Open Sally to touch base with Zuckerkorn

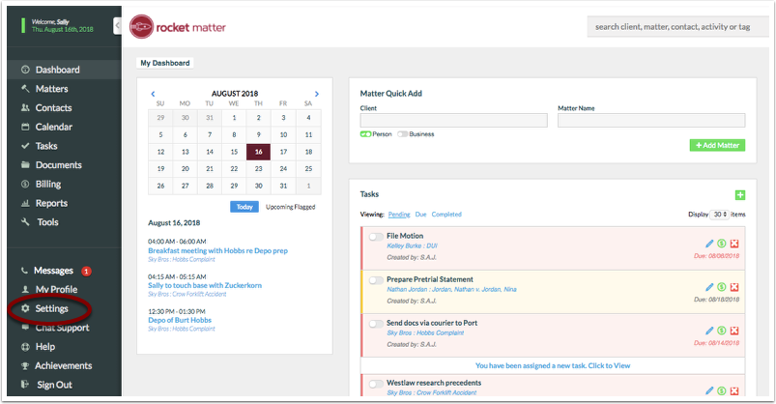click(x=205, y=286)
